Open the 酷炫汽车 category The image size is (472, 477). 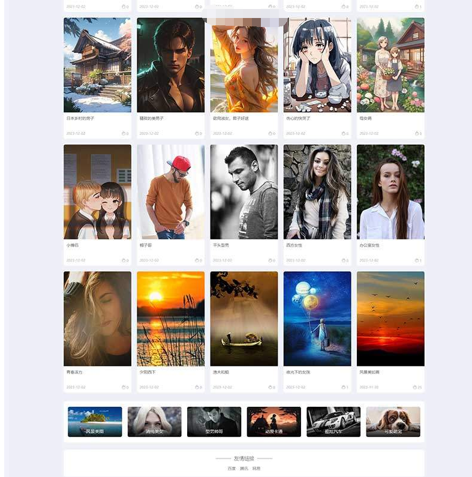tap(333, 422)
